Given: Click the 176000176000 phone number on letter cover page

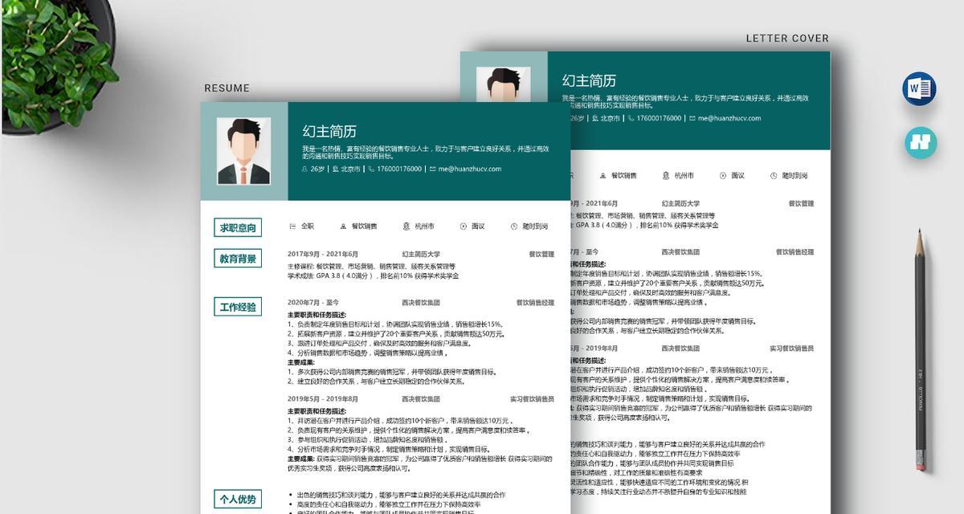Looking at the screenshot, I should [659, 118].
